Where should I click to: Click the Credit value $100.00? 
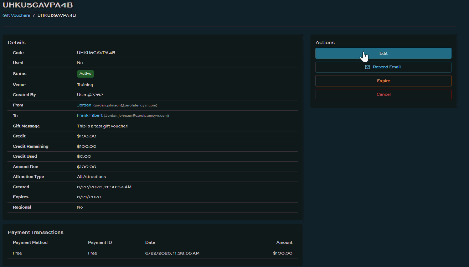coord(87,136)
